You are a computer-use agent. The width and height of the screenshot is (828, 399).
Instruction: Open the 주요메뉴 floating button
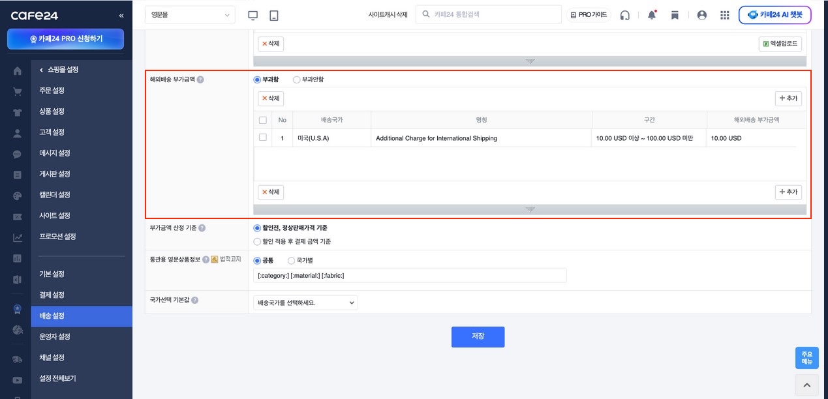tap(807, 358)
